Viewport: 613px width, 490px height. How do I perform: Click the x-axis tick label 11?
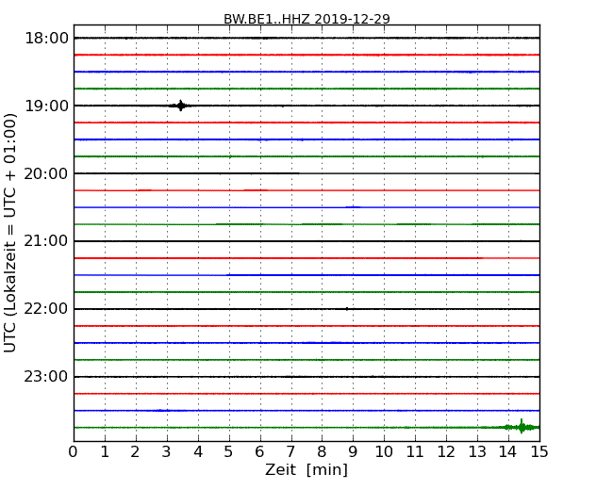(415, 452)
